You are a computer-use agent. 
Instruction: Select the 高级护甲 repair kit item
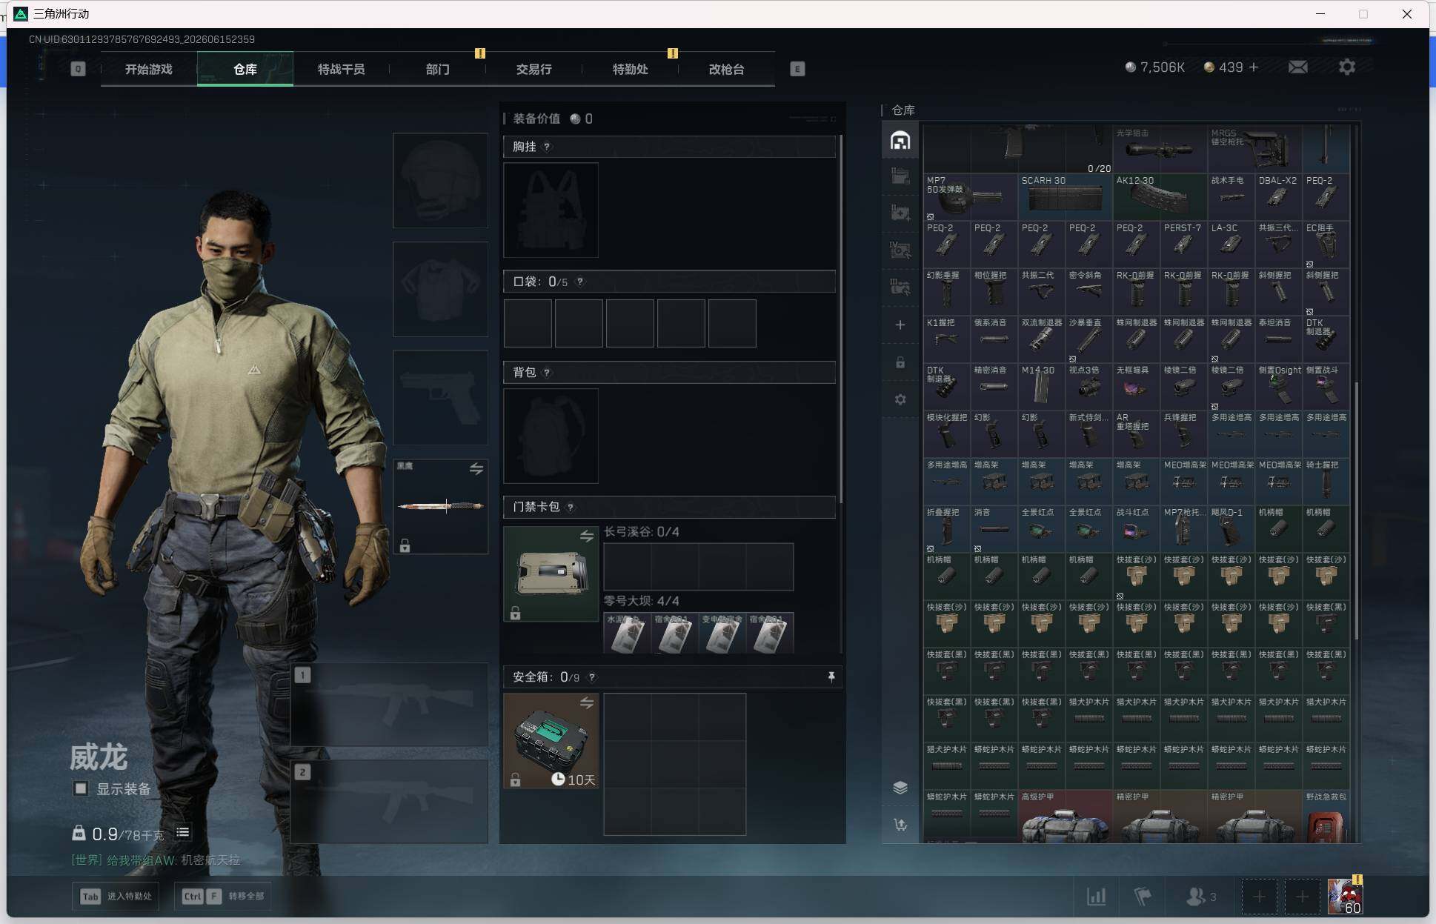[1066, 817]
